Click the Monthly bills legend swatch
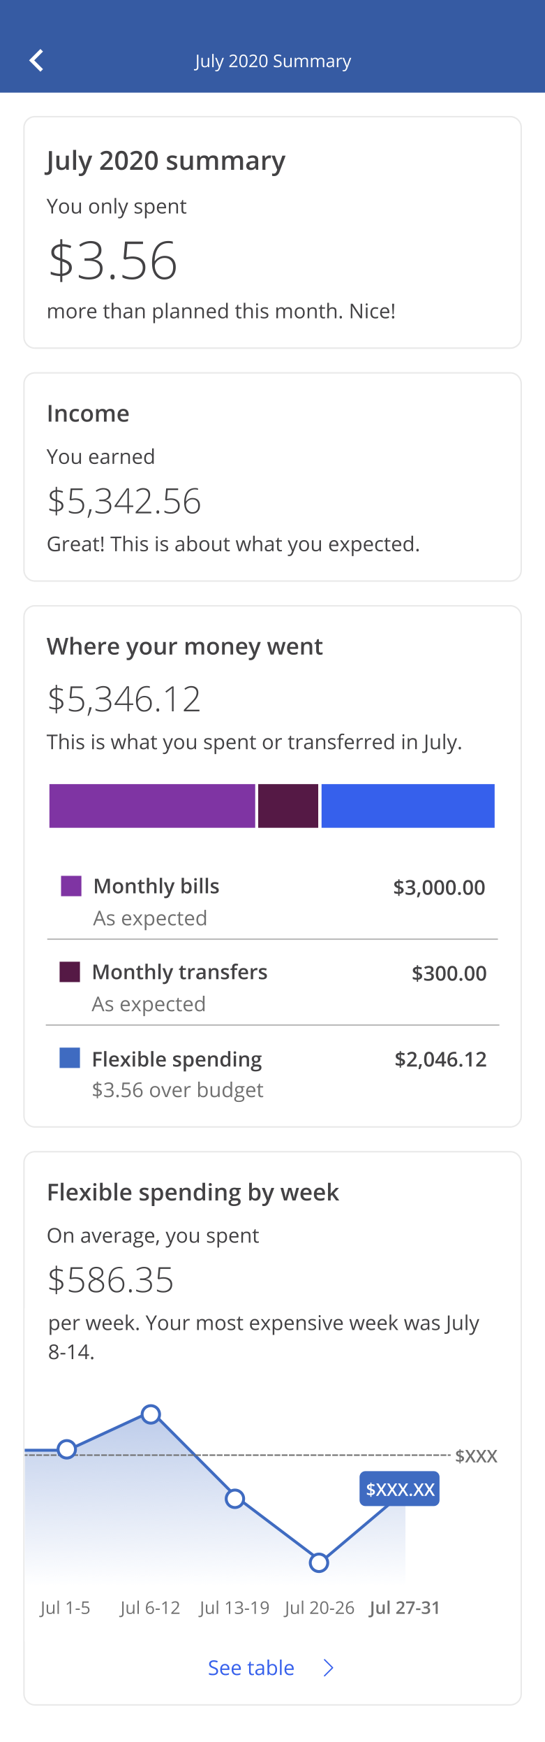The image size is (545, 1742). click(x=71, y=886)
